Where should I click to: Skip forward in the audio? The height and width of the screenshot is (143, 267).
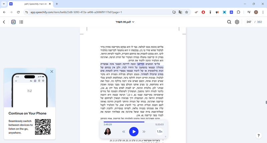click(144, 132)
